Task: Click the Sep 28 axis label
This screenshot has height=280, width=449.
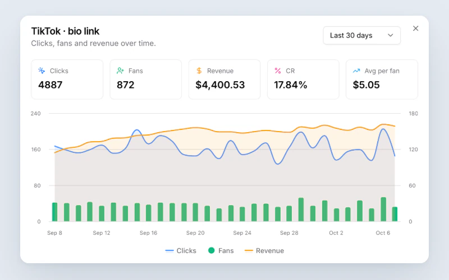Action: [x=289, y=233]
